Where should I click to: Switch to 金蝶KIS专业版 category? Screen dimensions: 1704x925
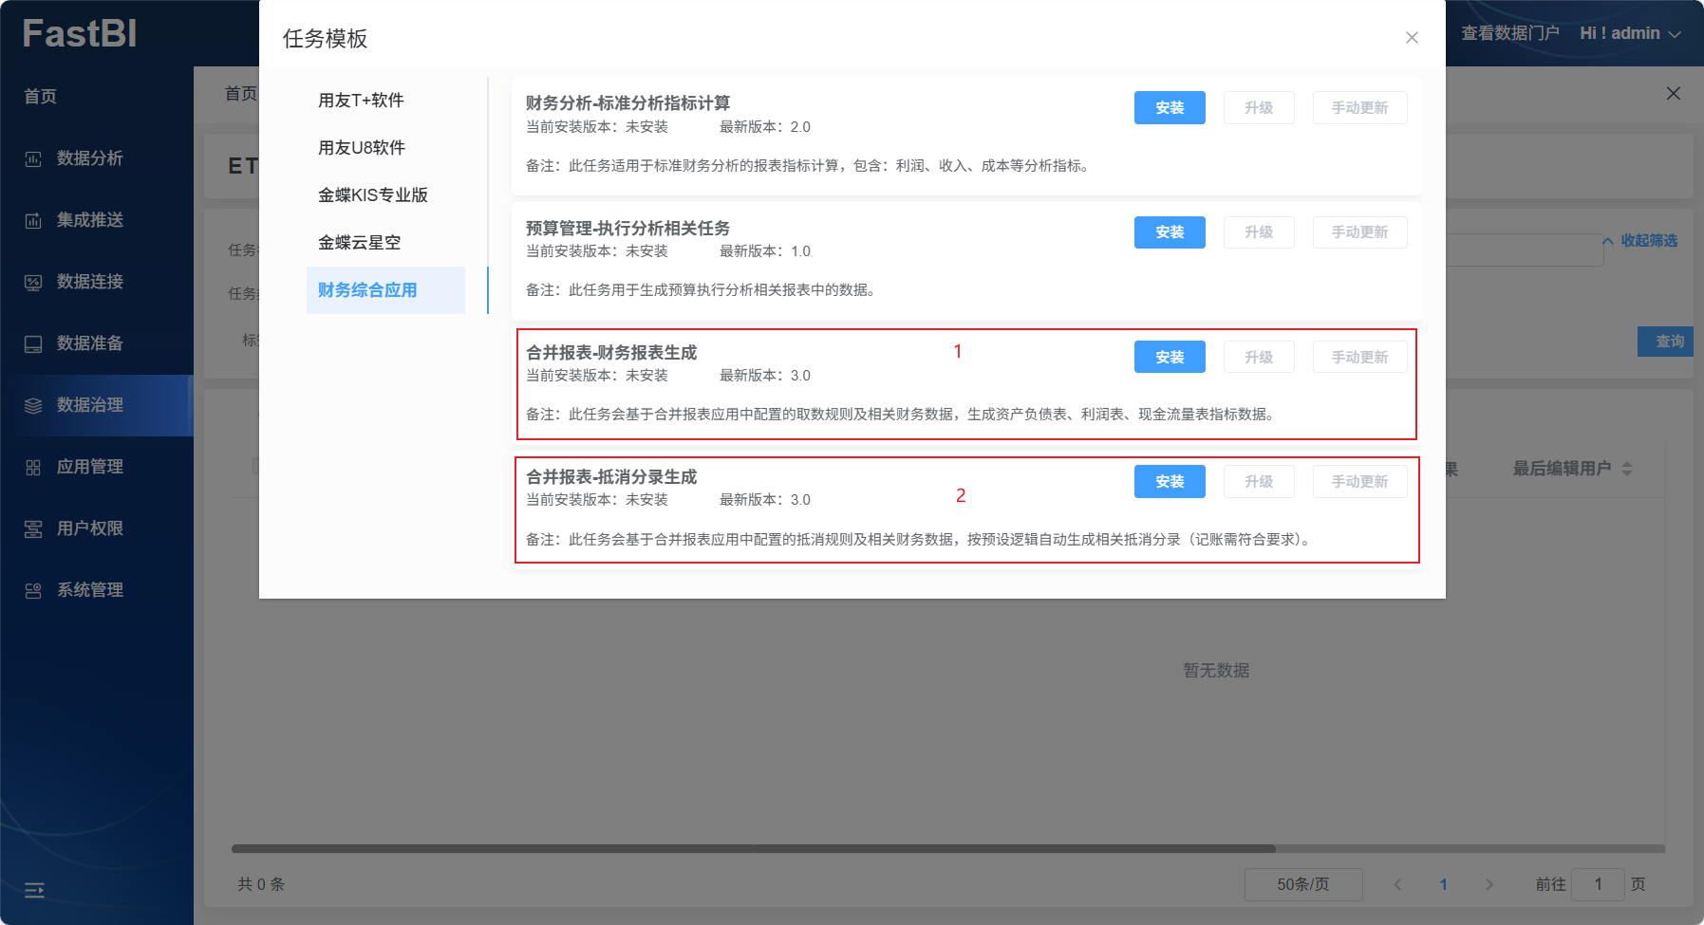click(372, 195)
